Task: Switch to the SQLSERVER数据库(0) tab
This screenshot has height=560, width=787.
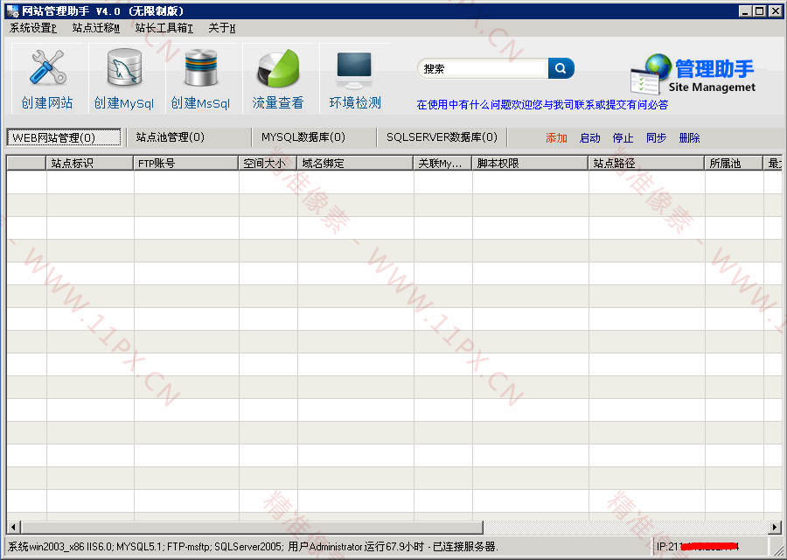Action: tap(442, 137)
